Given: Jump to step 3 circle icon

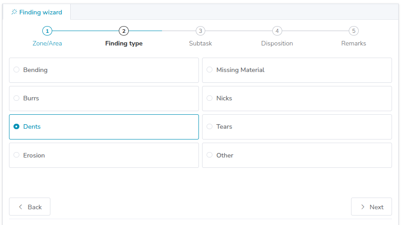Looking at the screenshot, I should 201,31.
